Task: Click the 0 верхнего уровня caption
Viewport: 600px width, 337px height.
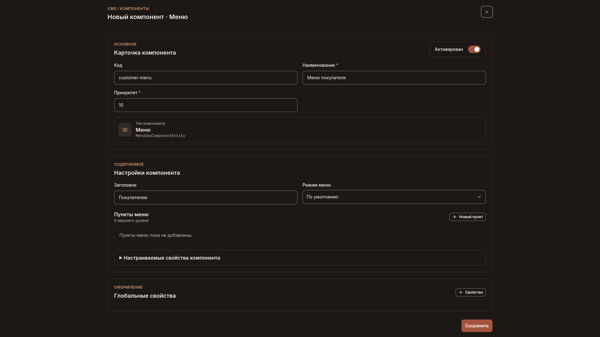Action: [x=131, y=221]
